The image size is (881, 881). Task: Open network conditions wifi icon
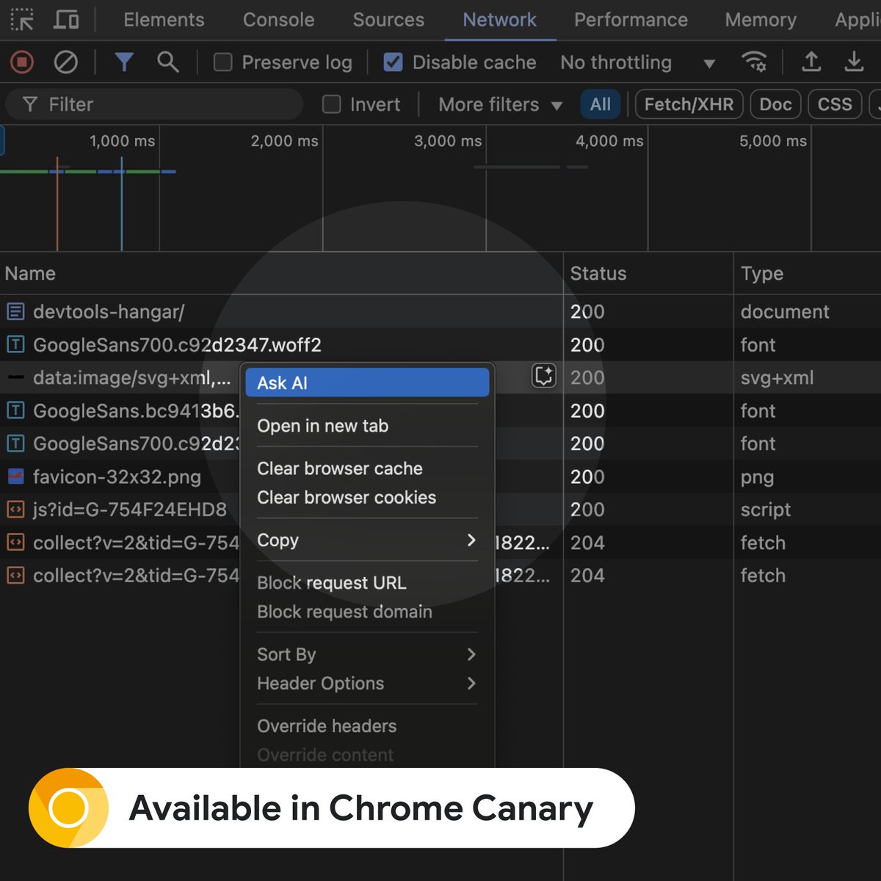754,62
